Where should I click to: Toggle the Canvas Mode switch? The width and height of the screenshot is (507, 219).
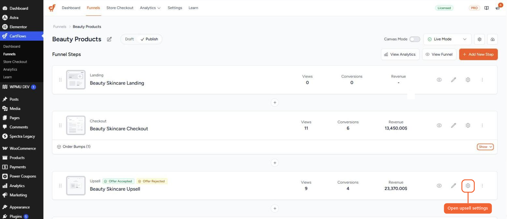(x=415, y=39)
